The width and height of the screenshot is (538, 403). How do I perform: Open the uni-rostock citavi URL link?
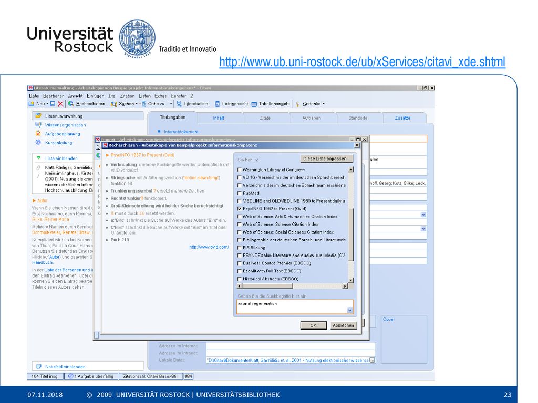click(x=362, y=62)
